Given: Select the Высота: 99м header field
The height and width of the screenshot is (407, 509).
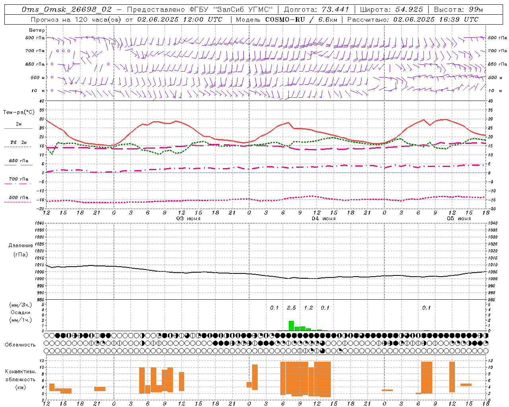Looking at the screenshot, I should (458, 10).
